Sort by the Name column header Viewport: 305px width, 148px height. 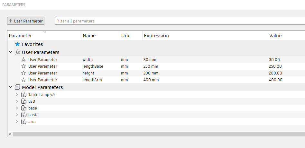tap(89, 36)
